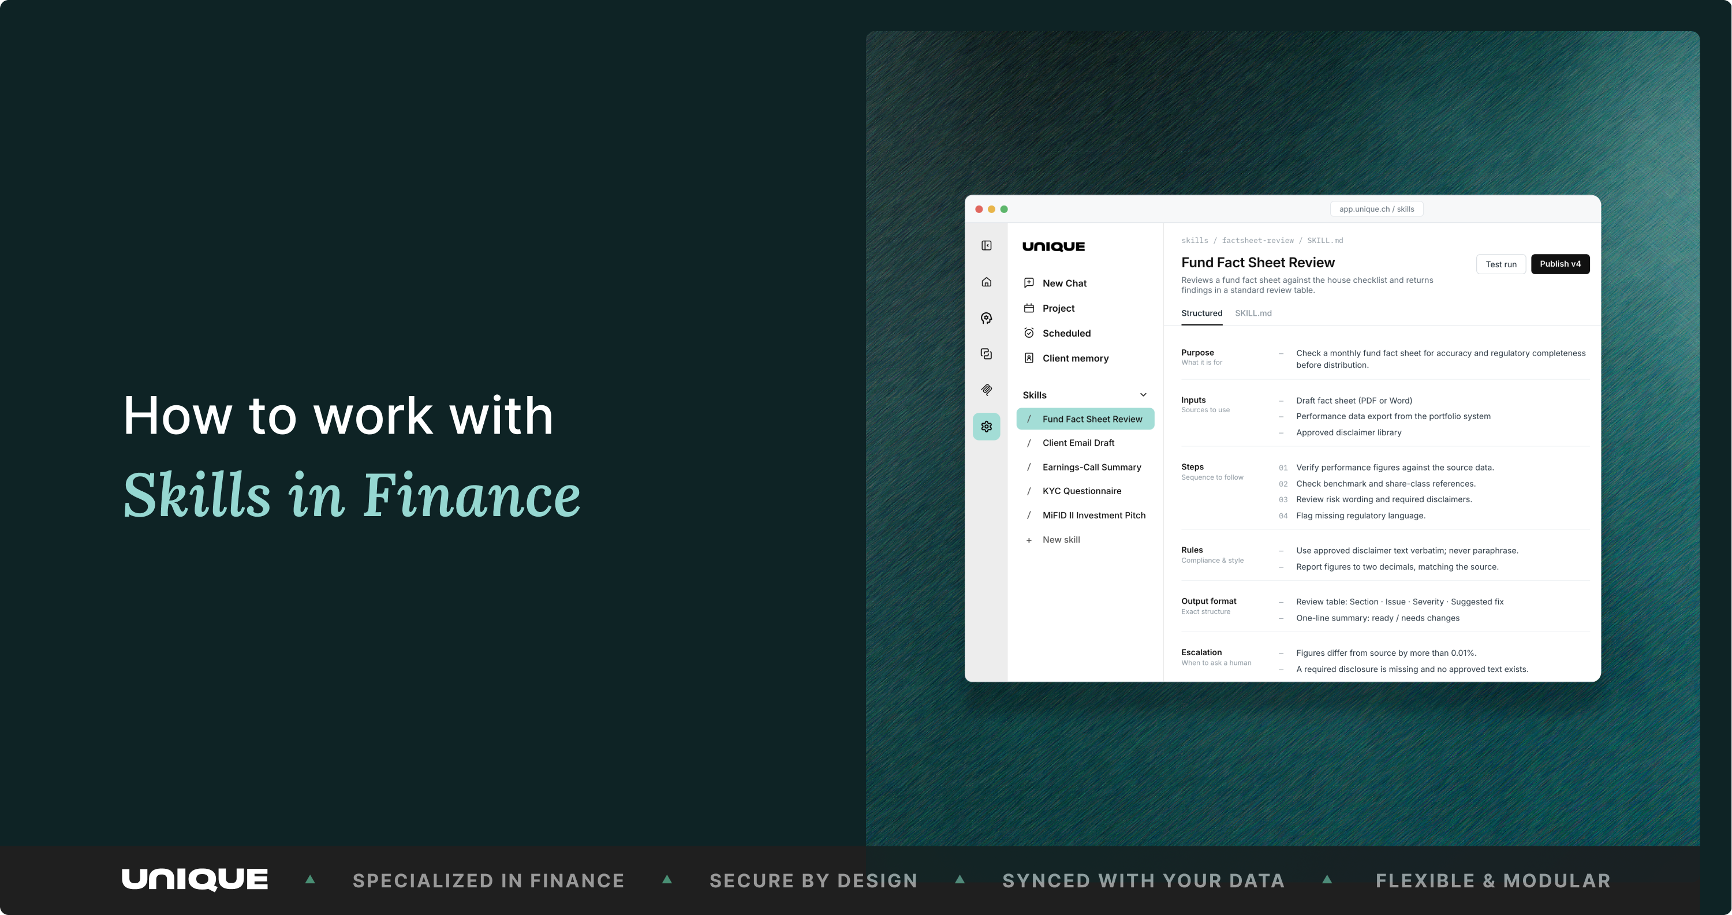The width and height of the screenshot is (1732, 915).
Task: Click the factsheet-review breadcrumb
Action: [1257, 241]
